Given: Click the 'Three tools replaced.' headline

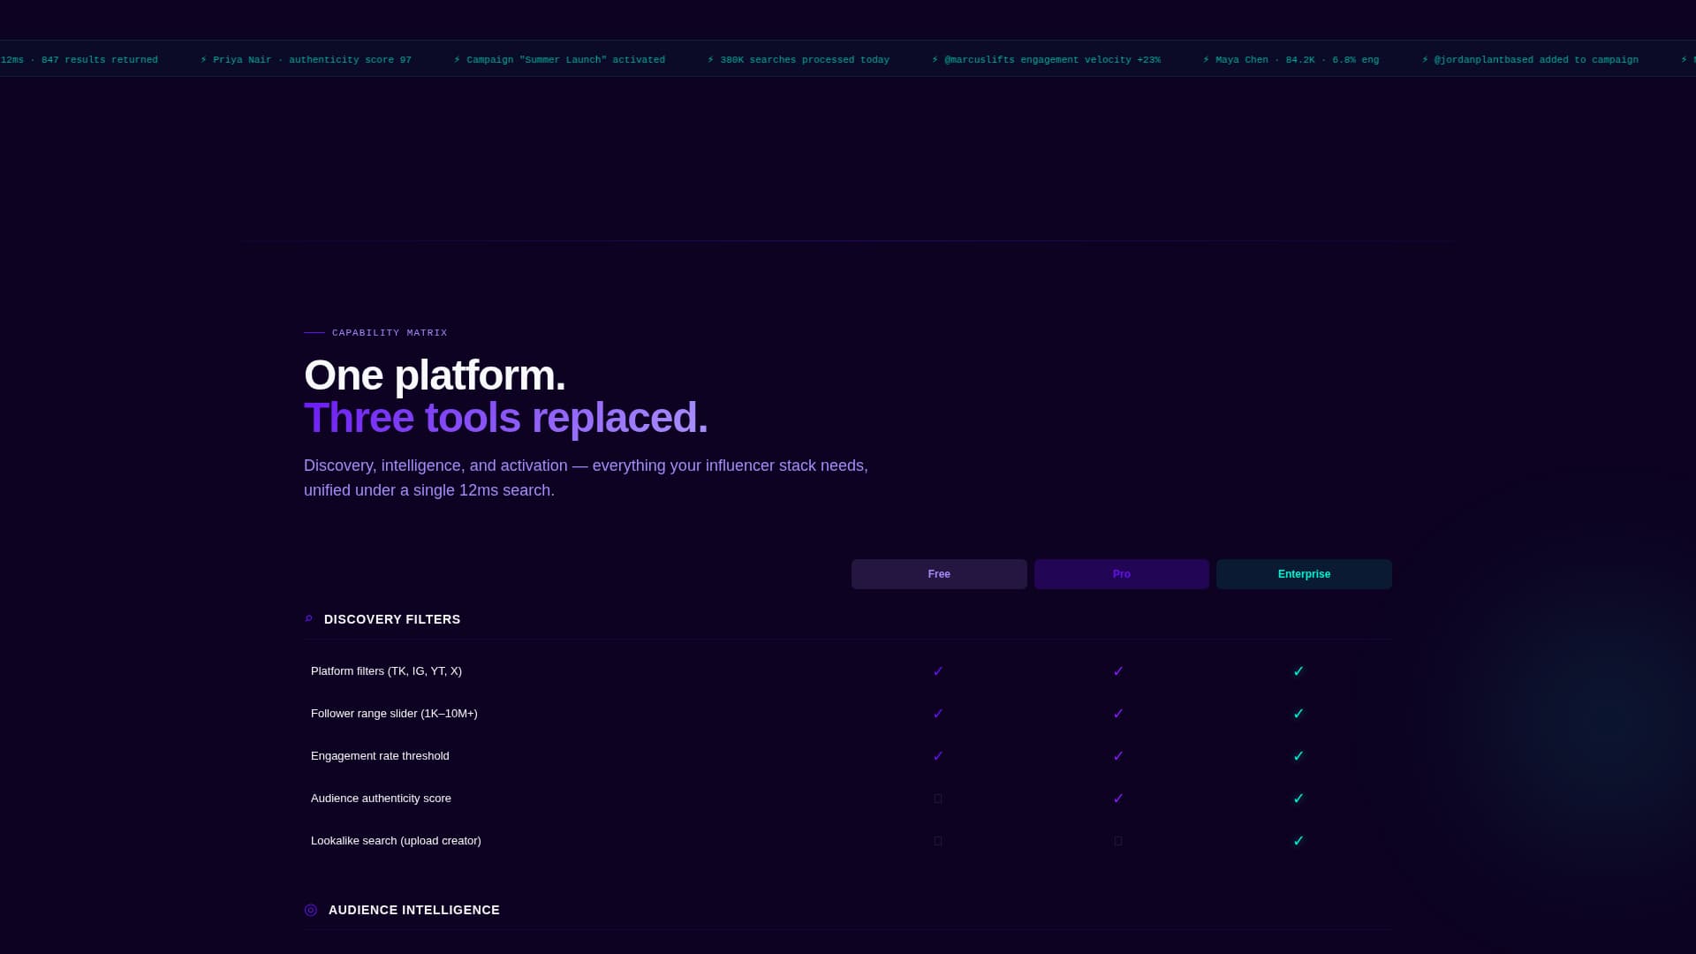Looking at the screenshot, I should [505, 417].
